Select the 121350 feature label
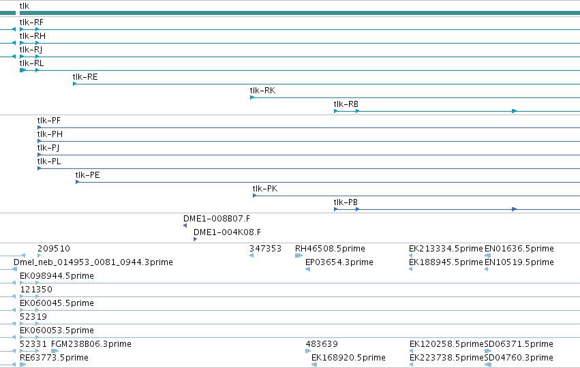The height and width of the screenshot is (368, 580). [x=36, y=290]
